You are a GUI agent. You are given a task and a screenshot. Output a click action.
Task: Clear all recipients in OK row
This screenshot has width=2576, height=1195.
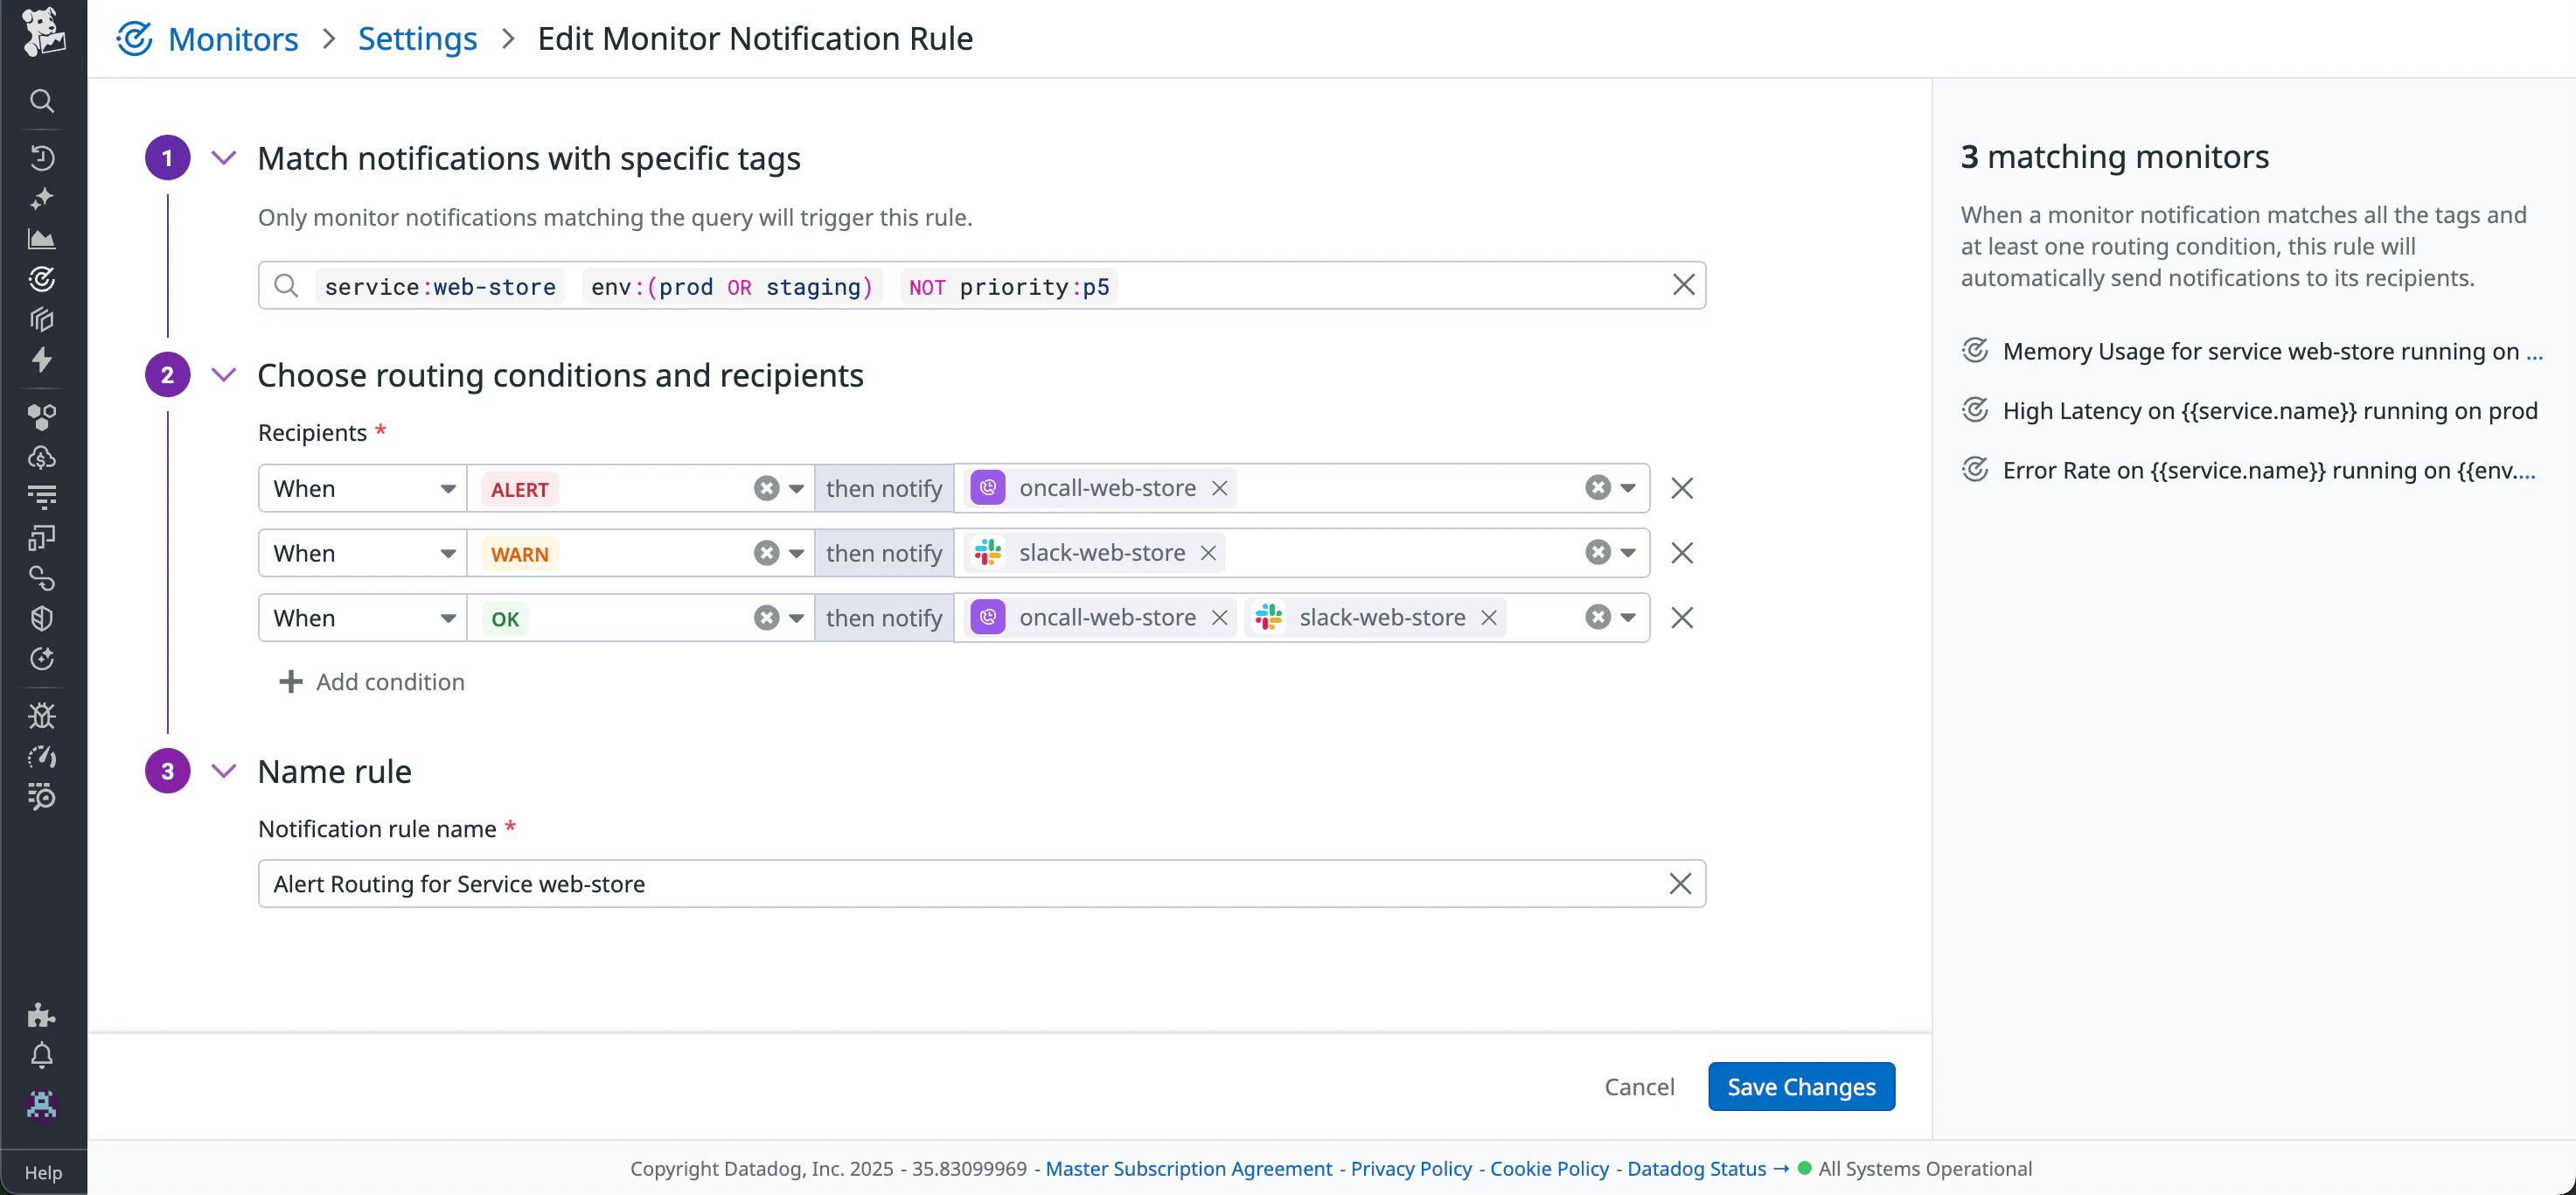pyautogui.click(x=1598, y=618)
